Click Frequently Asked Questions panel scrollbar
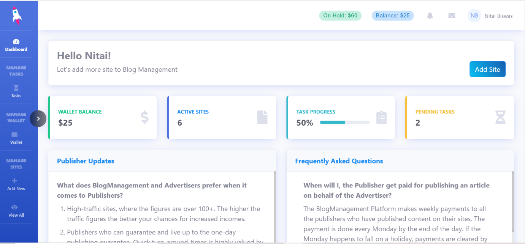Screen dimensions: 525x244 513,201
